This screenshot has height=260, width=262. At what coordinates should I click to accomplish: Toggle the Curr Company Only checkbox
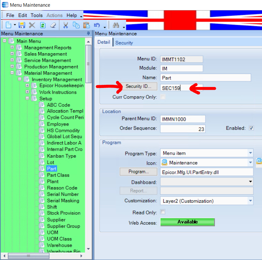pyautogui.click(x=163, y=97)
